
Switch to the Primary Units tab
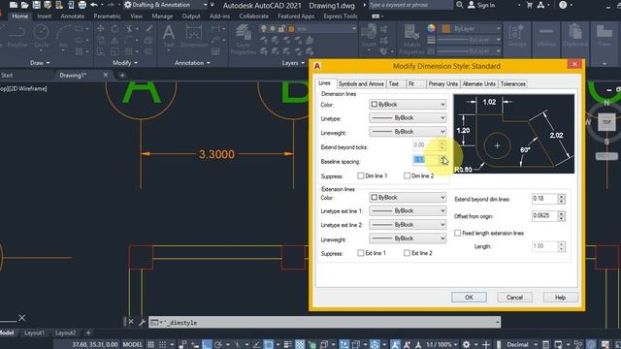click(442, 84)
